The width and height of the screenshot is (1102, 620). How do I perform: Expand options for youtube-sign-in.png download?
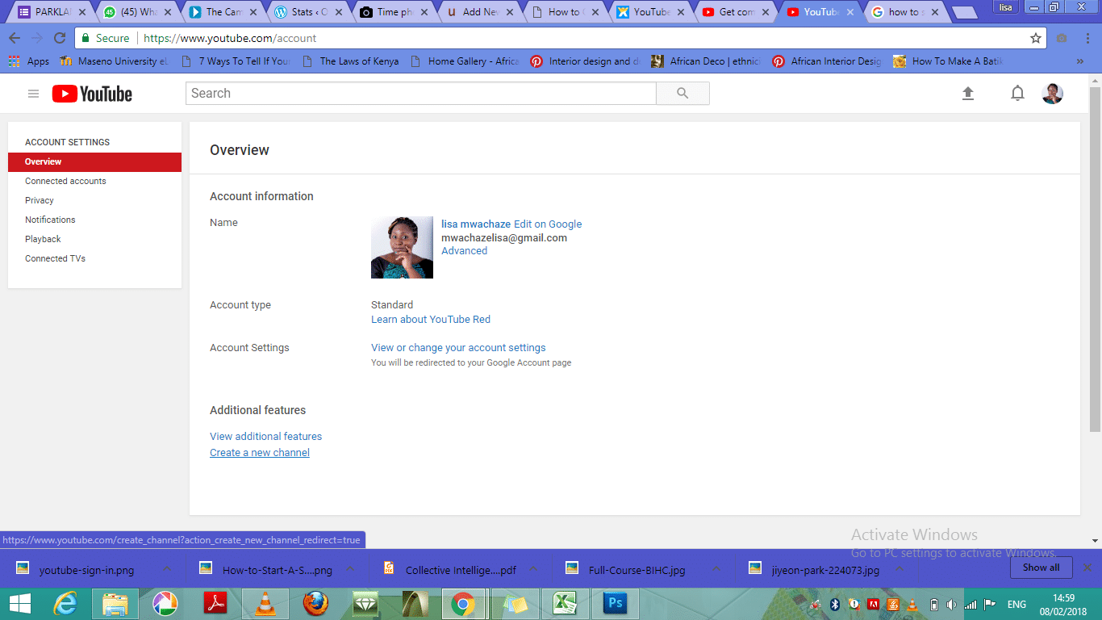[167, 568]
